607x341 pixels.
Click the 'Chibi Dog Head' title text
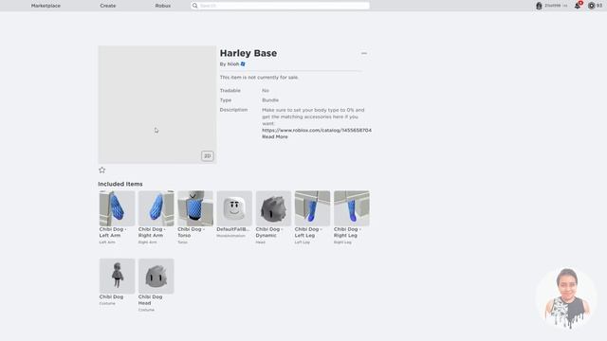coord(150,300)
